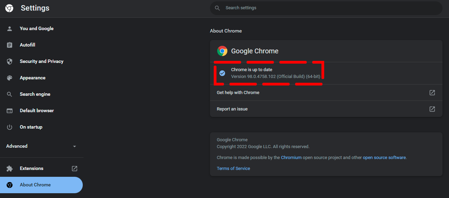This screenshot has height=198, width=449.
Task: Click 'Chrome is up to date' text
Action: [x=252, y=70]
